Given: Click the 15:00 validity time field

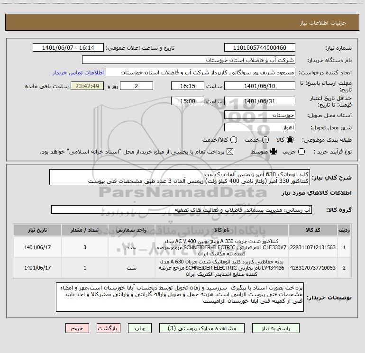Looking at the screenshot, I should tap(188, 101).
